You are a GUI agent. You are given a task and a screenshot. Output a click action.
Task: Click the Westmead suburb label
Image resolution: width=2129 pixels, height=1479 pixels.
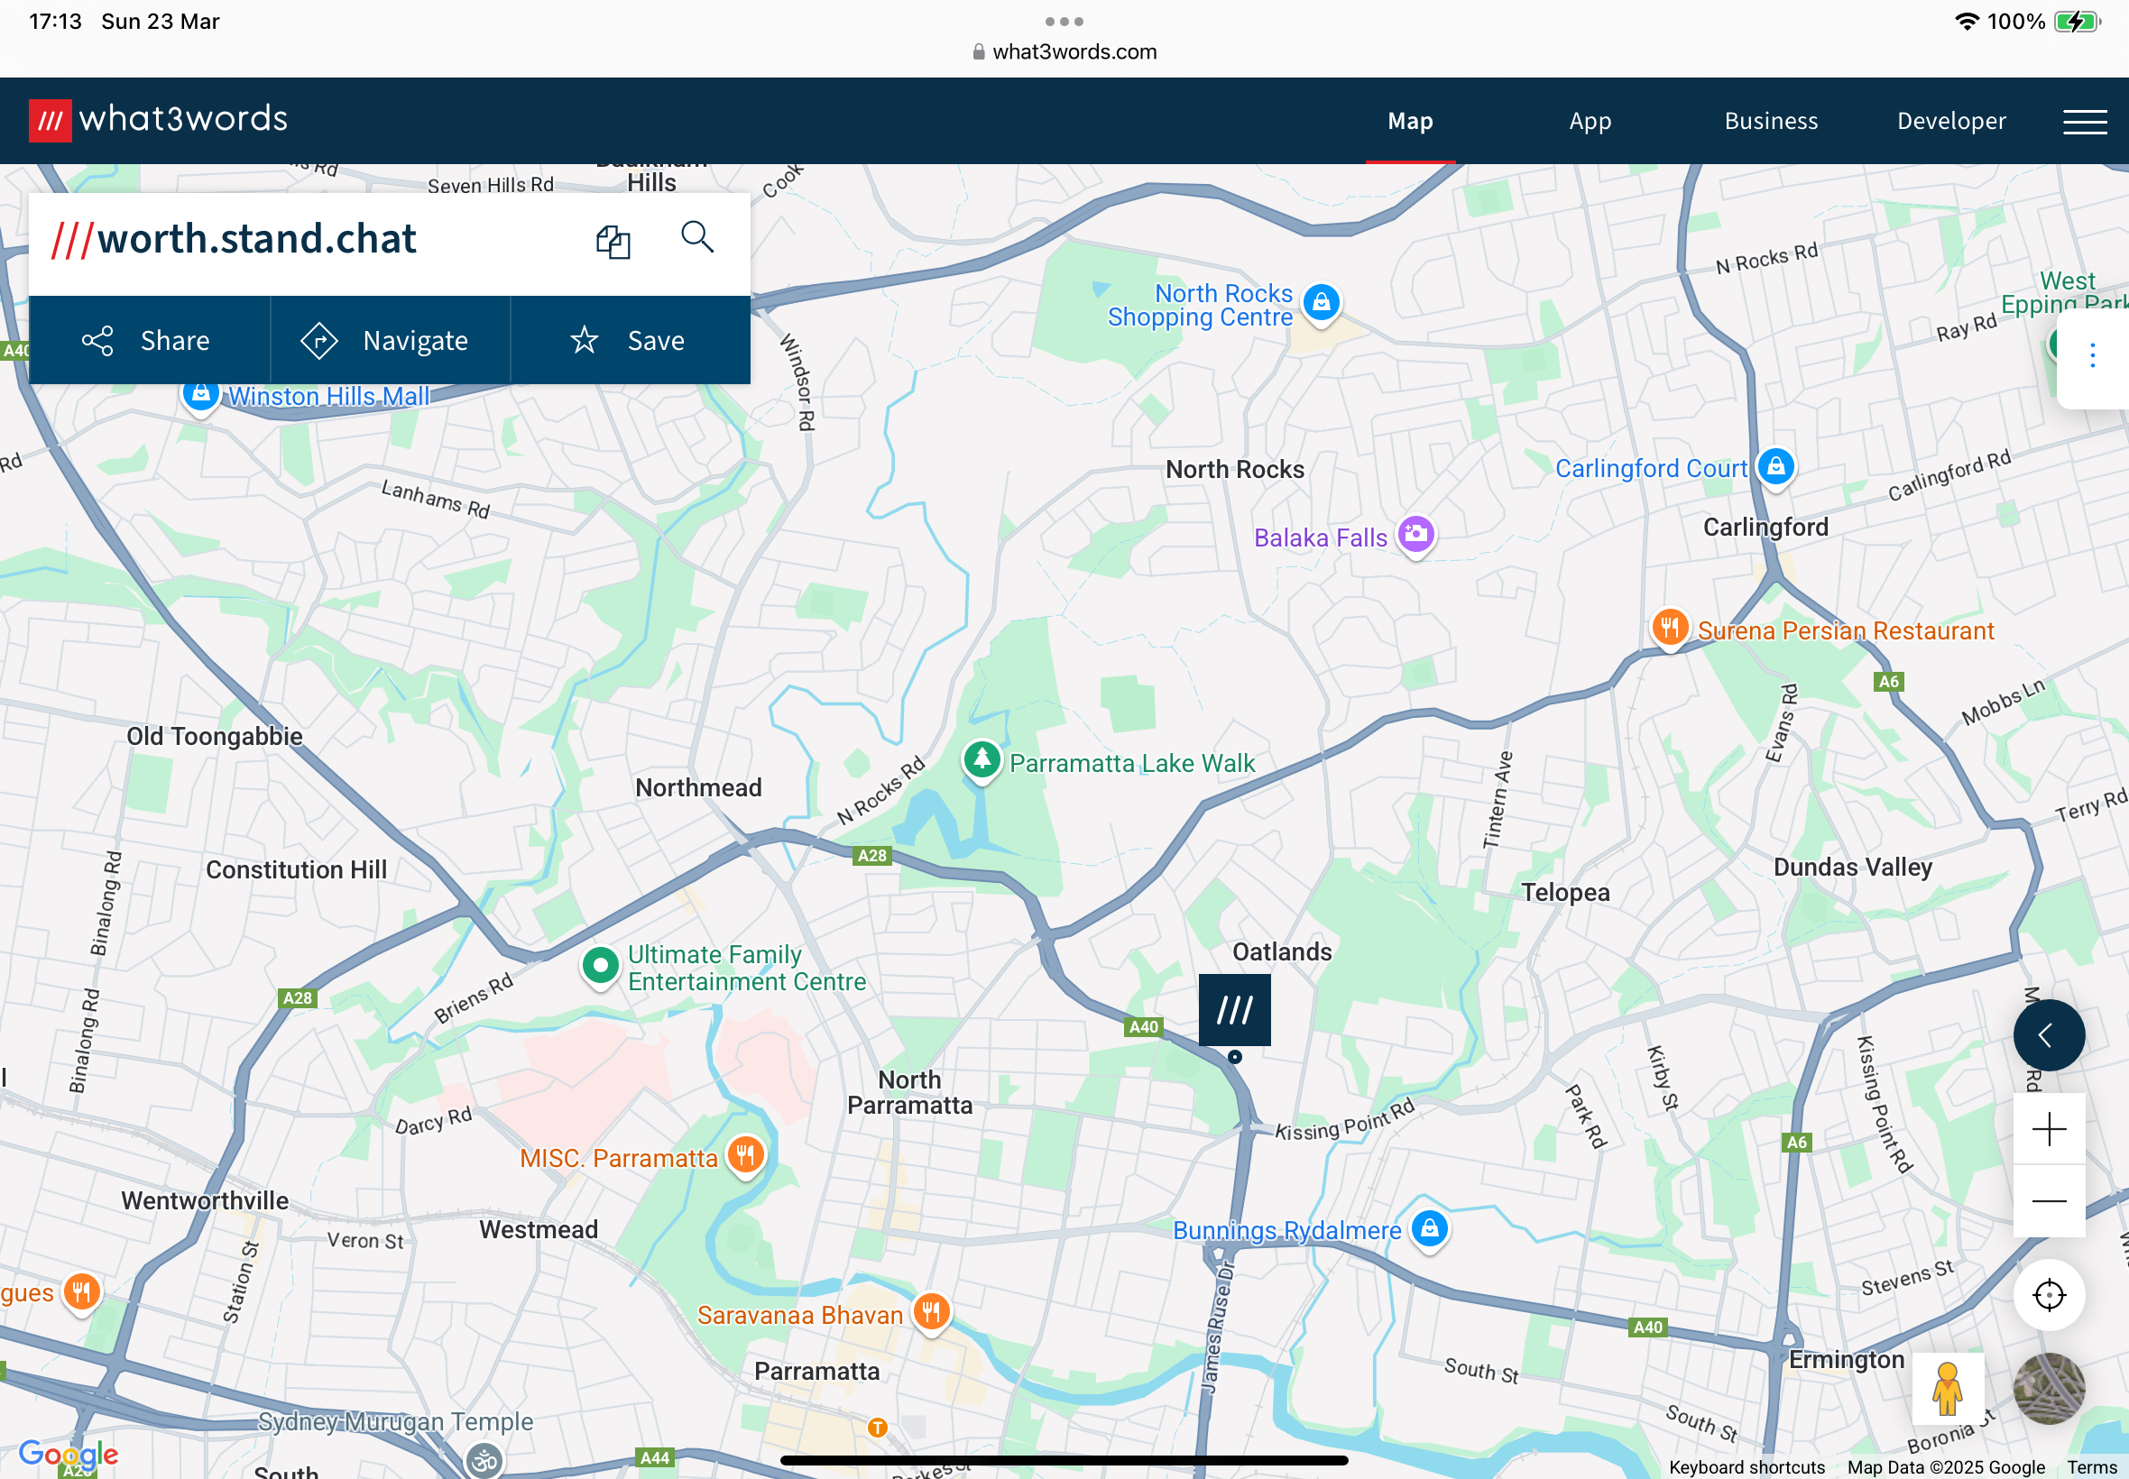coord(538,1230)
